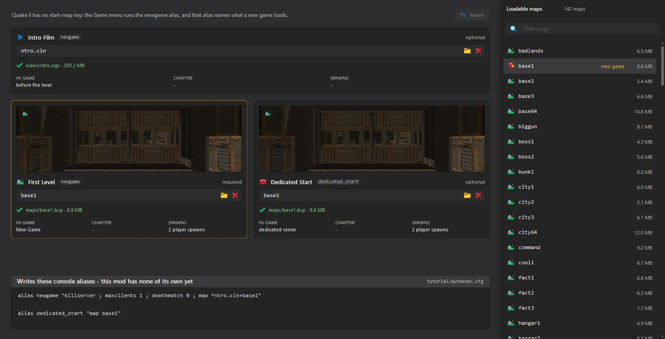Image resolution: width=665 pixels, height=339 pixels.
Task: Click the Dedicated Start toolbox icon
Action: pos(263,182)
